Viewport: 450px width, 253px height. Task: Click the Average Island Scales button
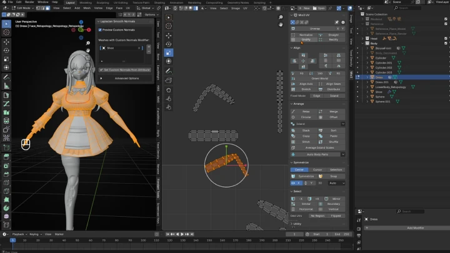click(317, 147)
